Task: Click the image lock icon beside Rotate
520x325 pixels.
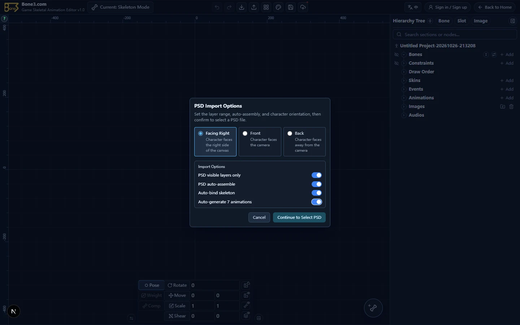Action: coord(247,285)
